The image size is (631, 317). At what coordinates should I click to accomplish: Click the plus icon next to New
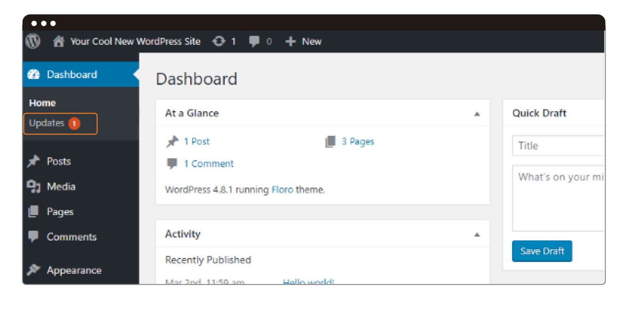291,41
